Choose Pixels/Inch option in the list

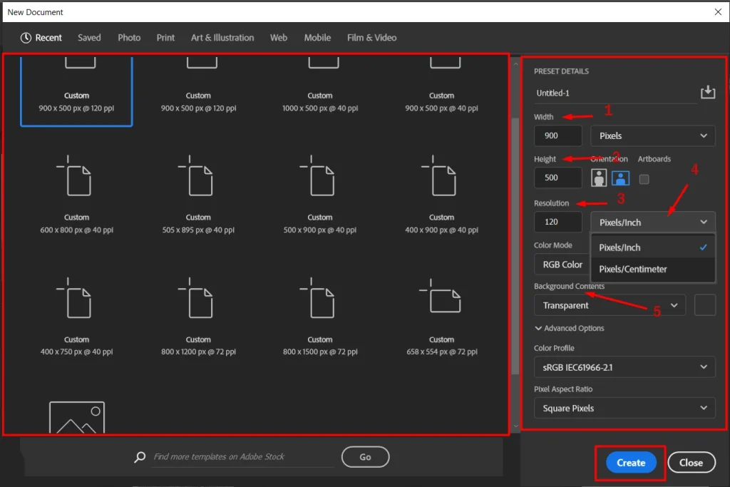[653, 247]
